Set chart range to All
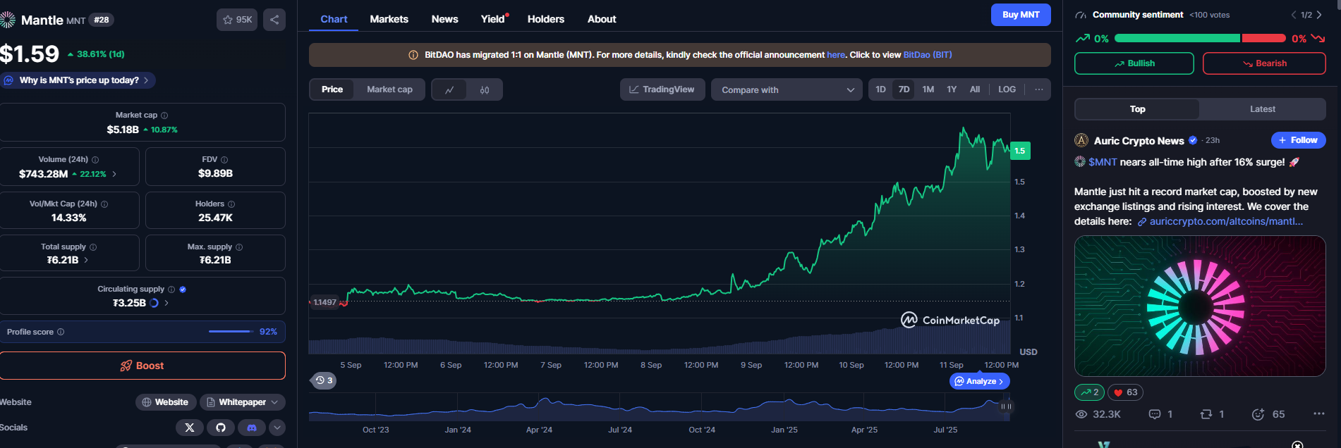 (x=975, y=89)
